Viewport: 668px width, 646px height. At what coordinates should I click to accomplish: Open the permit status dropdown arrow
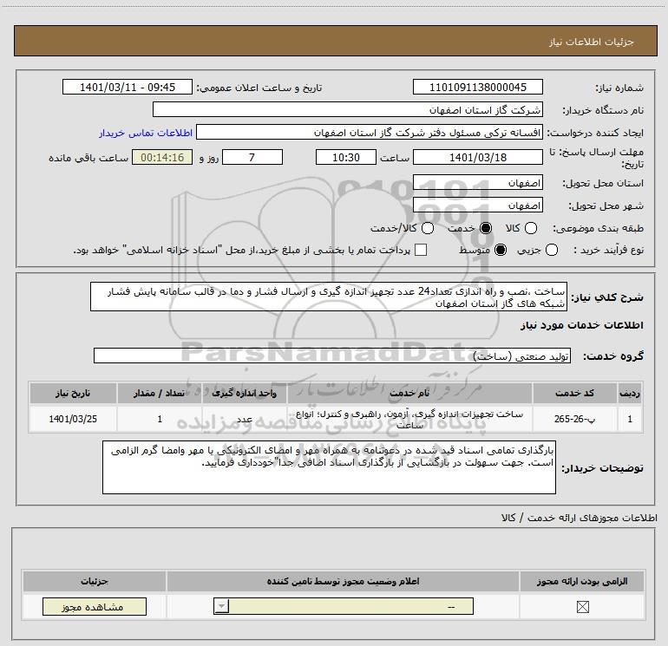point(221,606)
